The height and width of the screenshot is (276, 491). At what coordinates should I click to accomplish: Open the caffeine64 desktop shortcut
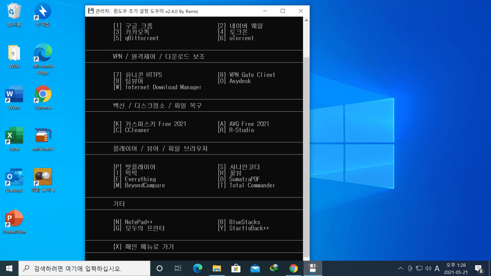tap(43, 139)
